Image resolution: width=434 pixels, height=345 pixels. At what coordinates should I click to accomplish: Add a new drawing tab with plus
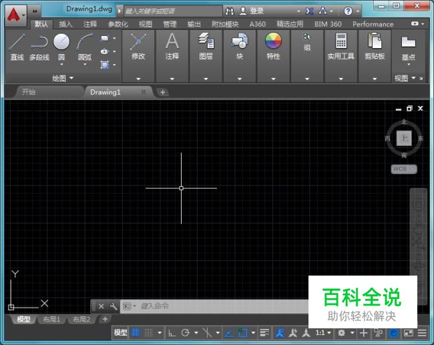coord(163,92)
